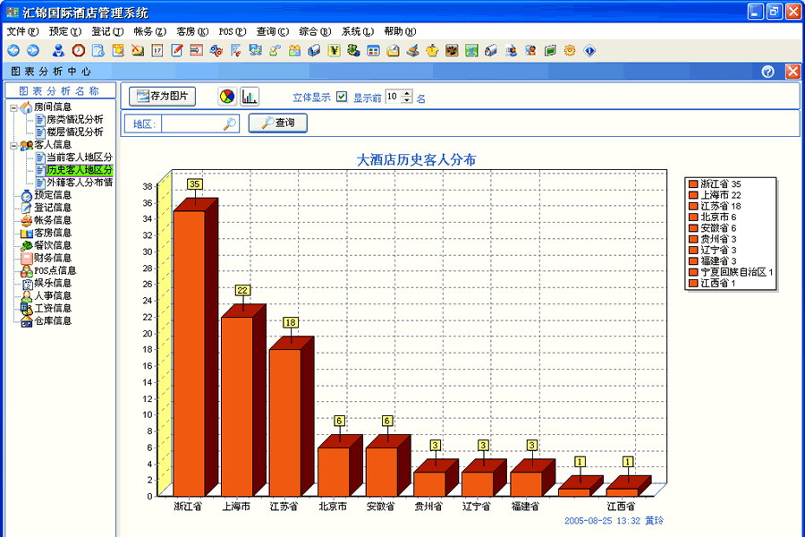Screen dimensions: 805x537
Task: Click the back arrow toolbar icon
Action: 13,50
